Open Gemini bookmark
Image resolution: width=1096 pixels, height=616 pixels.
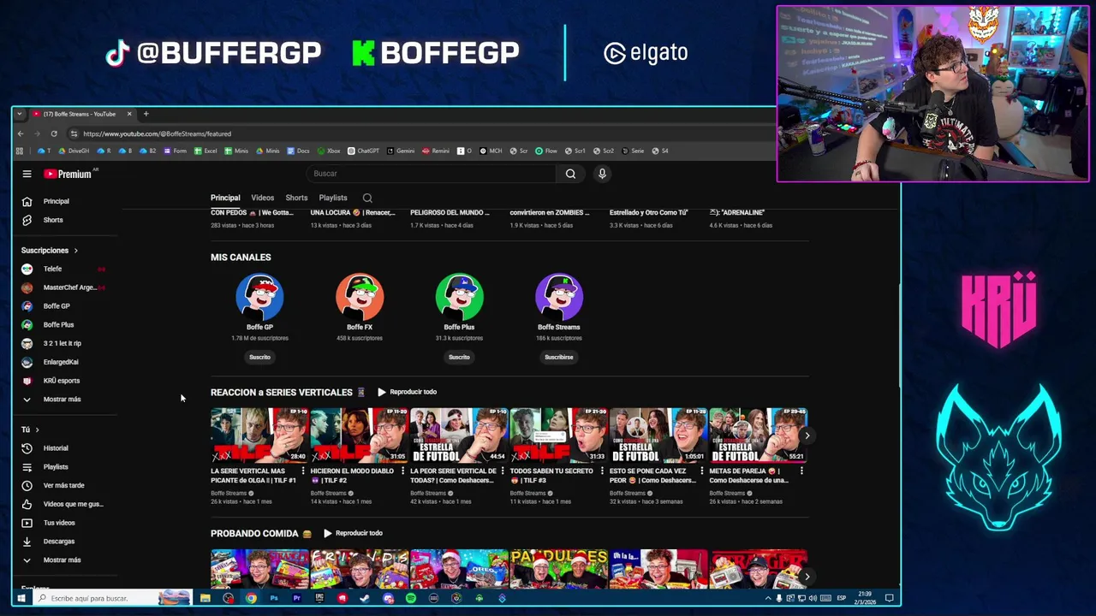click(401, 151)
